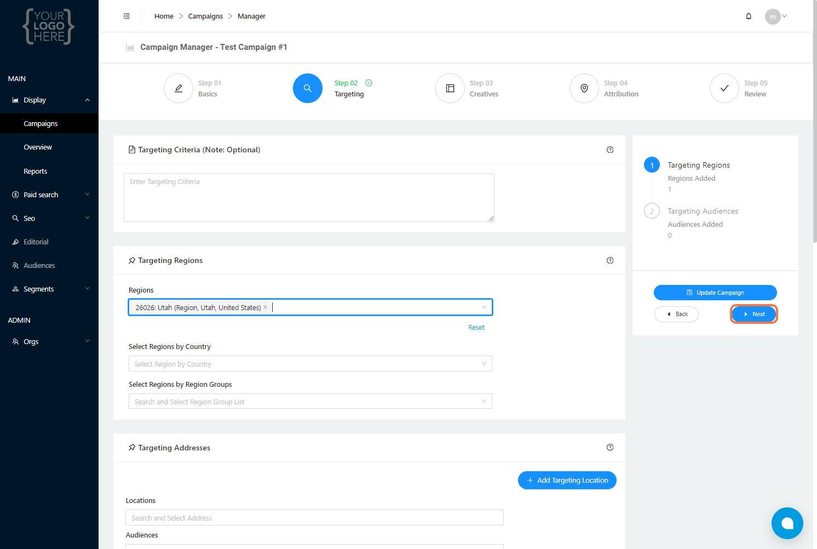
Task: Click the Reset link under Regions
Action: pyautogui.click(x=476, y=327)
